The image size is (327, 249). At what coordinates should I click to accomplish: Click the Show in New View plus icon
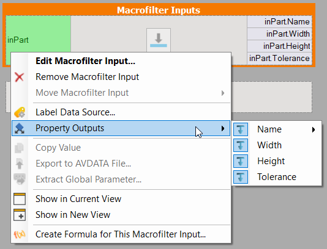(20, 215)
